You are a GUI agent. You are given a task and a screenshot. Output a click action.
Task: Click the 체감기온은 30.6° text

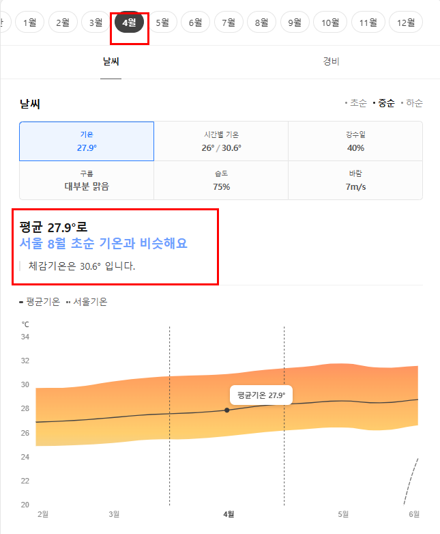82,266
